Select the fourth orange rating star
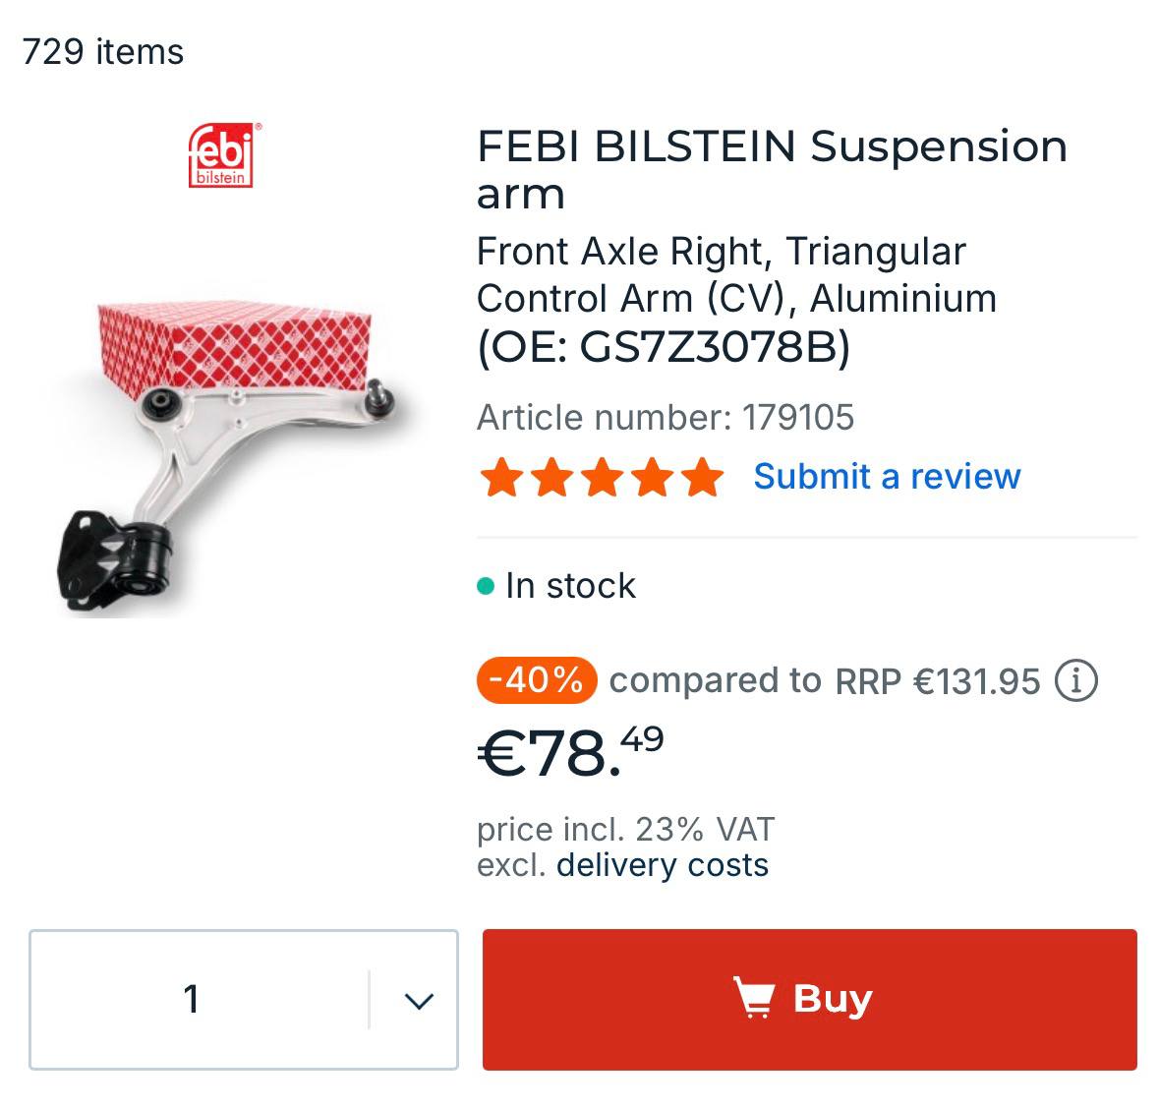Screen dimensions: 1159x1108 pos(652,478)
